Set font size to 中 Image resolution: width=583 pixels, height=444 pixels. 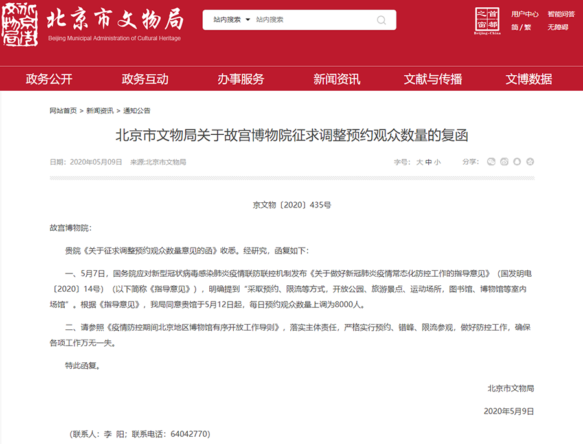click(x=428, y=162)
